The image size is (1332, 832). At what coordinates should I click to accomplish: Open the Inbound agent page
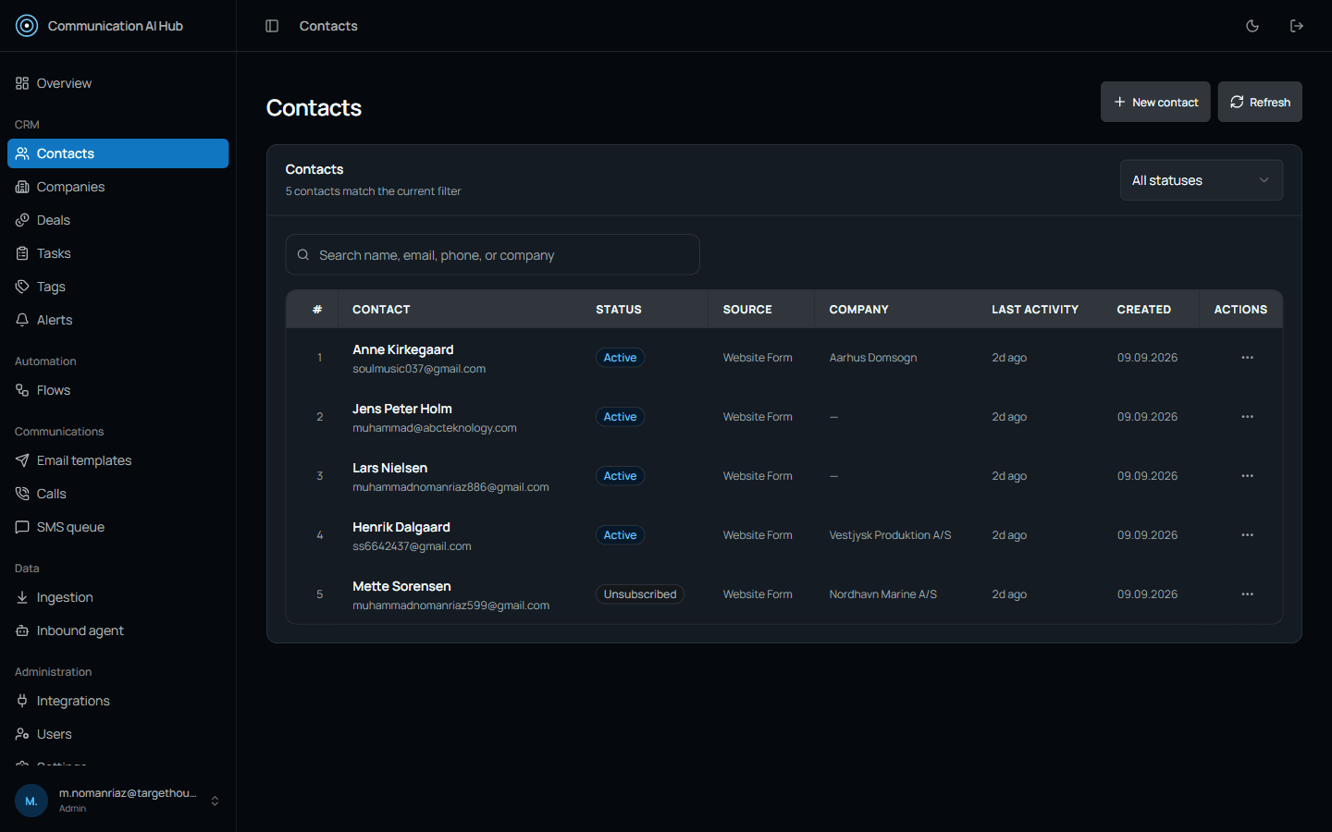pyautogui.click(x=117, y=630)
